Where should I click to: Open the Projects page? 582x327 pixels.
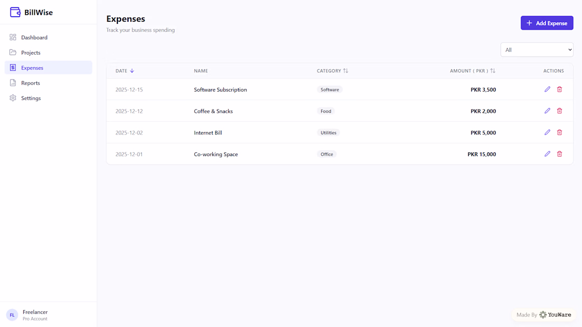pos(31,53)
